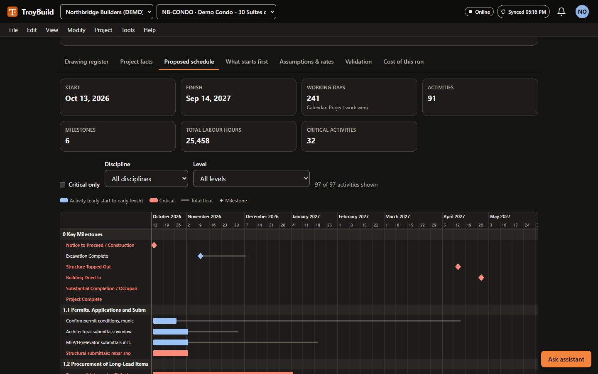Click the Critical Activities card value 32
The width and height of the screenshot is (598, 374).
click(x=311, y=141)
